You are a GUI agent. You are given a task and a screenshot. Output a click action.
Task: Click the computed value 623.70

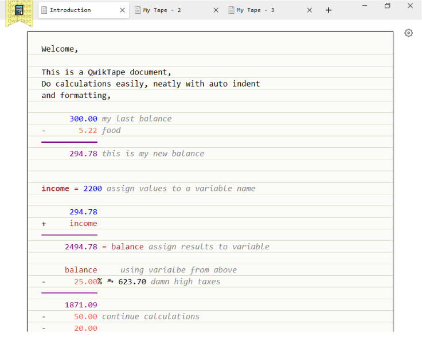point(132,282)
